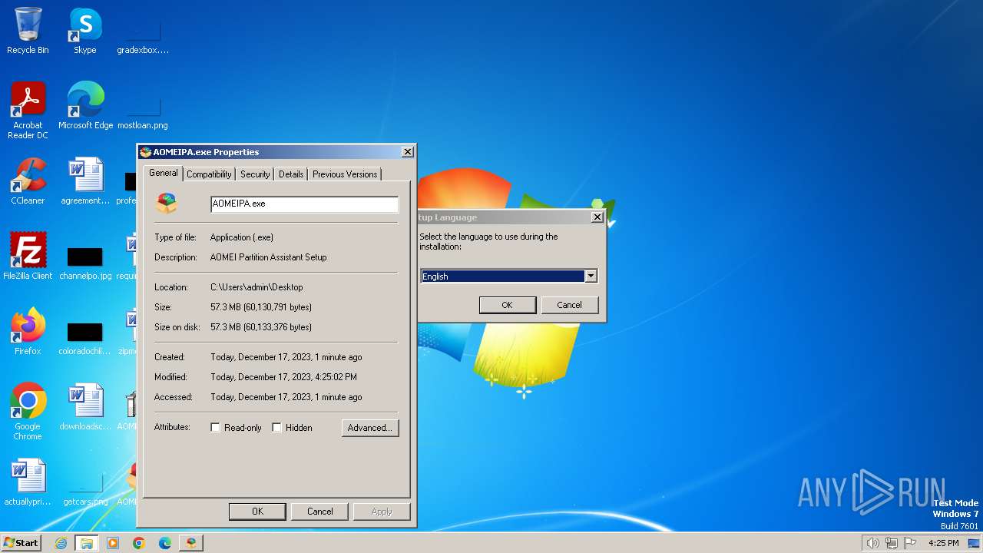Select the Skype desktop shortcut
Viewport: 983px width, 553px height.
point(84,31)
